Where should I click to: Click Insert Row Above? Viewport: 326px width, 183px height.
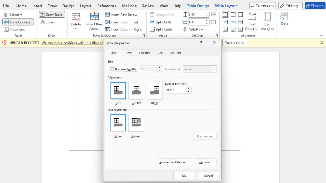[95, 22]
